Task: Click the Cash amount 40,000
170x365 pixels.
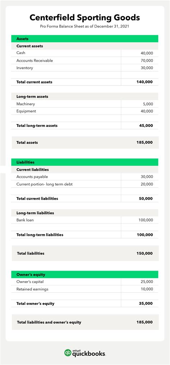Action: tap(147, 53)
